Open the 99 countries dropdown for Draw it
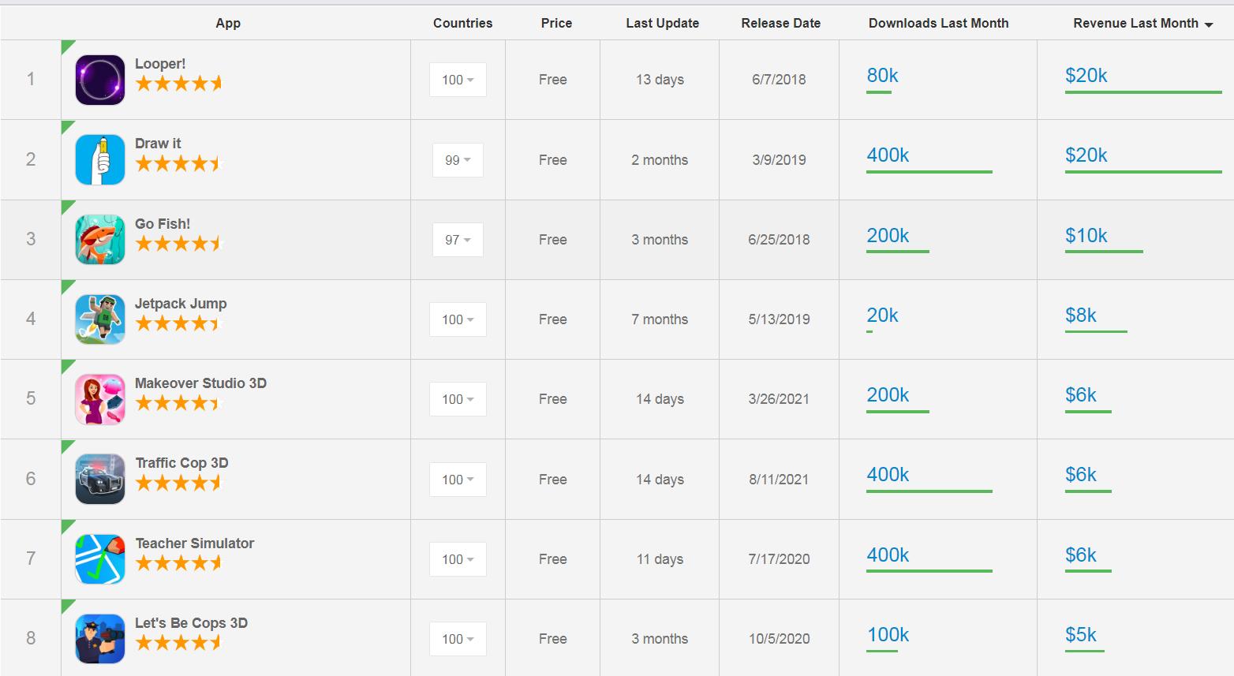 [x=458, y=160]
